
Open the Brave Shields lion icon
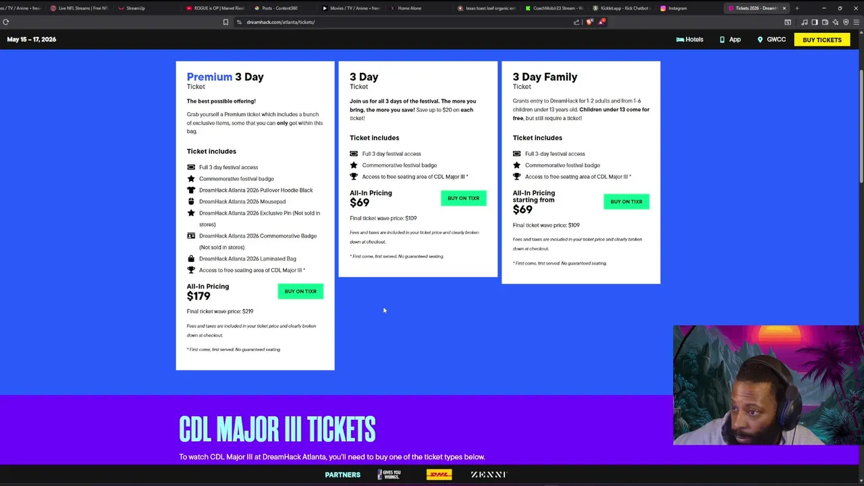point(589,22)
